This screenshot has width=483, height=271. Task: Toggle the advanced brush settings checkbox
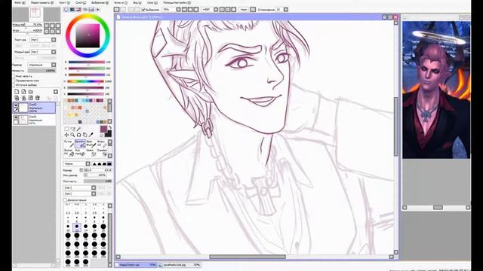65,200
